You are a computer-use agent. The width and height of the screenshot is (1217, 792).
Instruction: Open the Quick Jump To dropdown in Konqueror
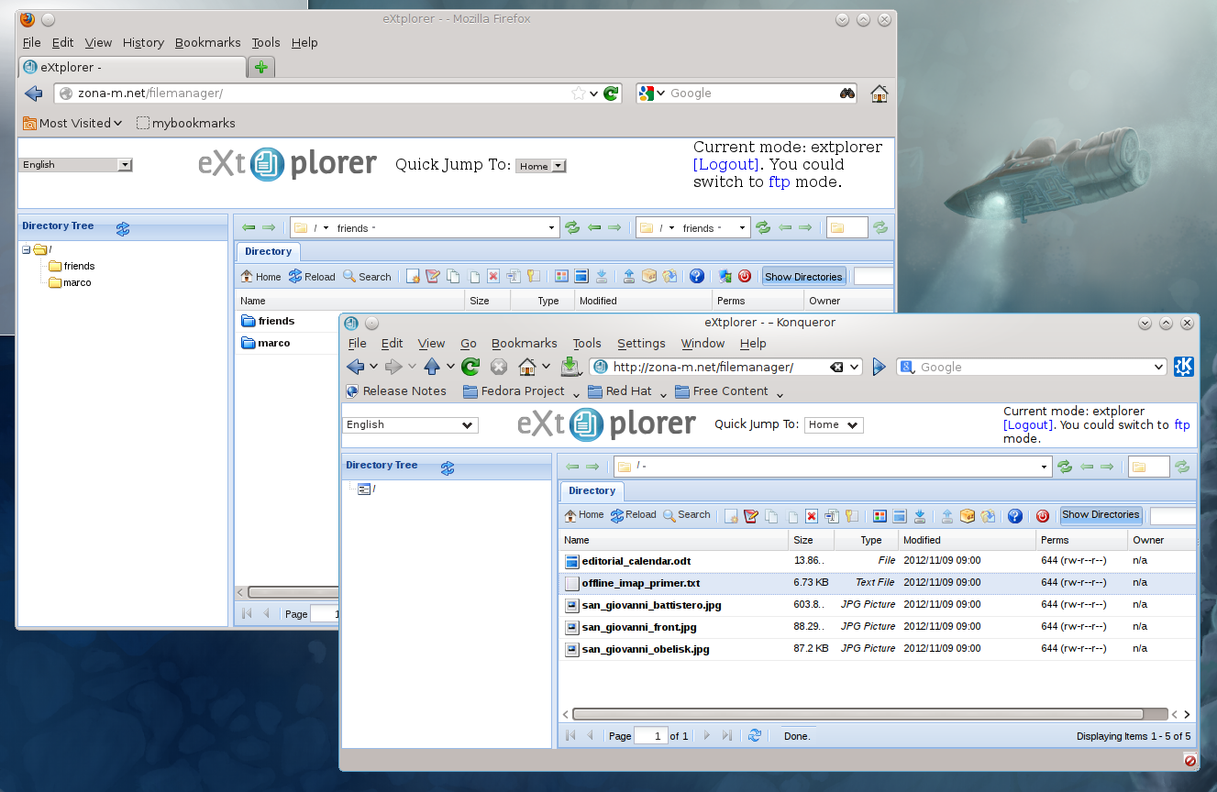[833, 425]
